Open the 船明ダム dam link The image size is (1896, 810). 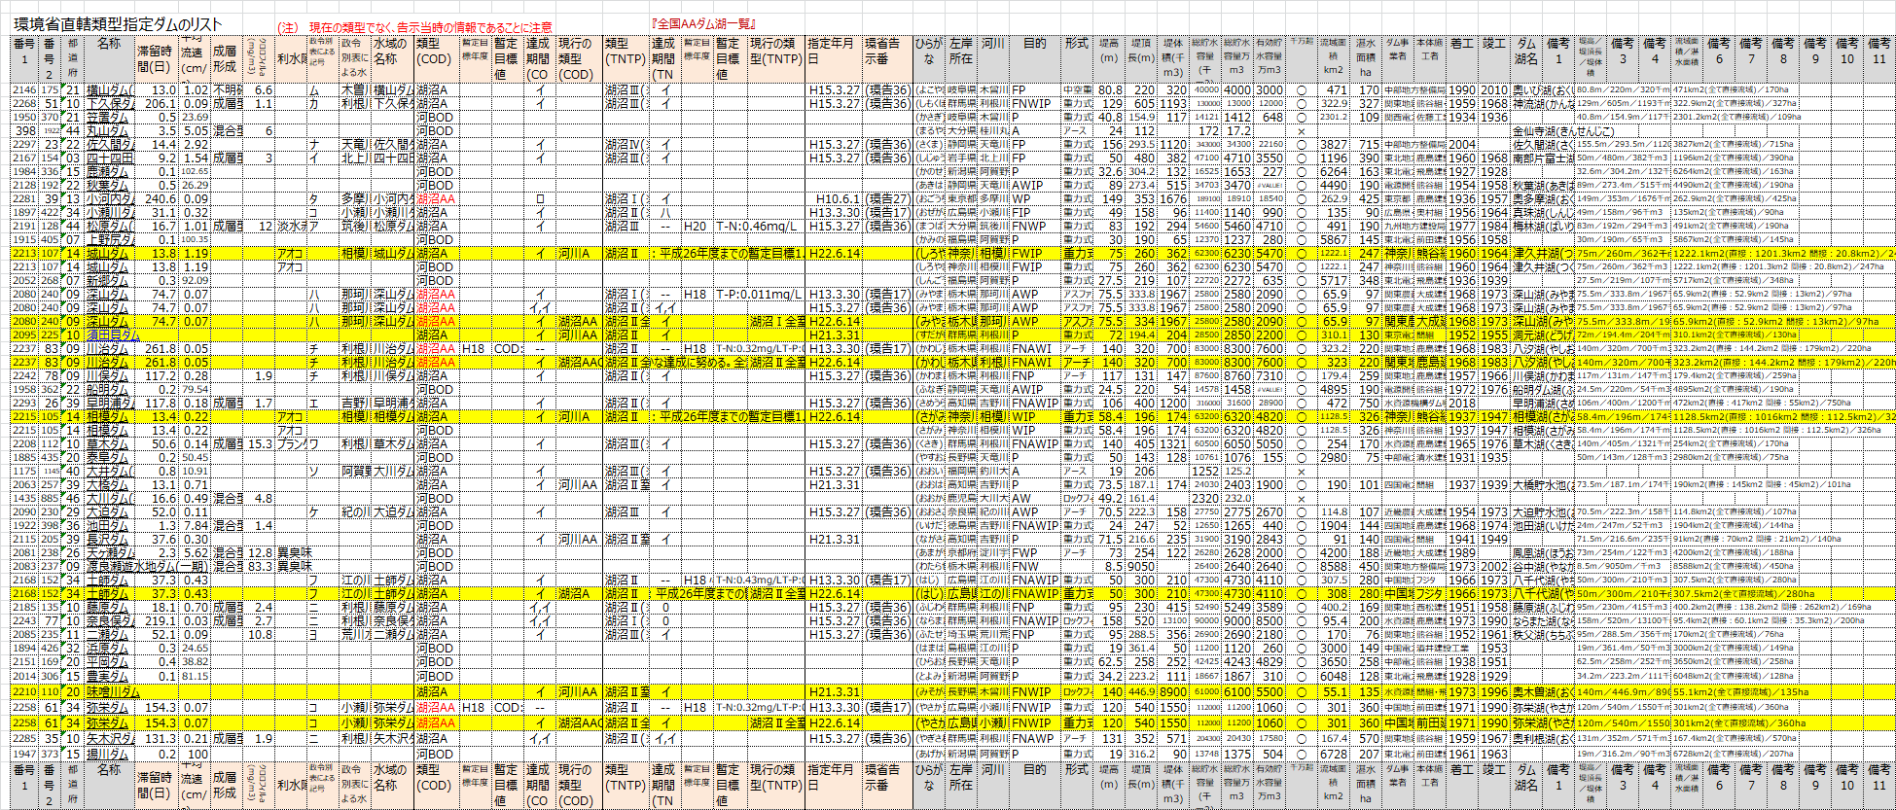tap(107, 389)
